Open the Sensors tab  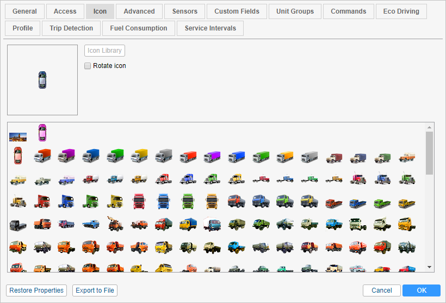coord(184,11)
